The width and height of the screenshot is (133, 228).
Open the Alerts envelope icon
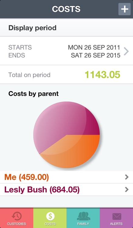117,216
